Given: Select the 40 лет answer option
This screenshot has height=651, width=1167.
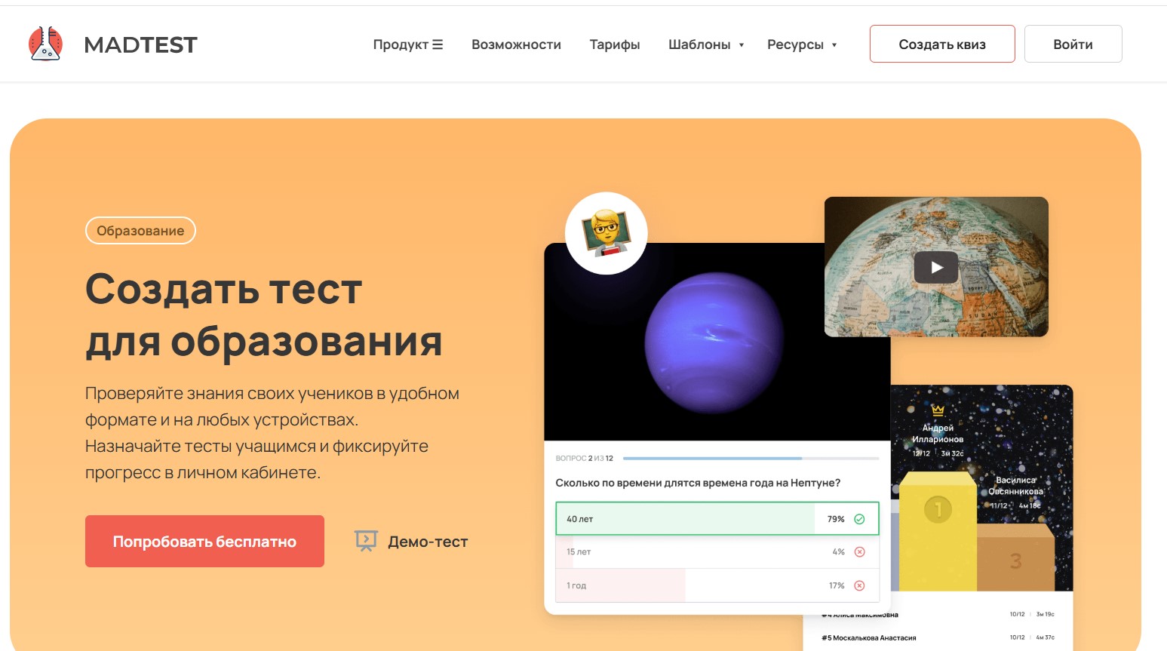Looking at the screenshot, I should tap(717, 519).
